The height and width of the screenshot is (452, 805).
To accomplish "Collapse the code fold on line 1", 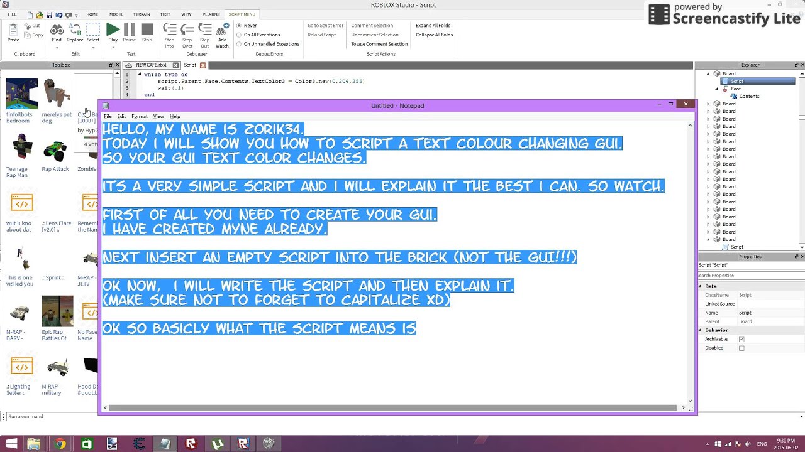I will pos(140,74).
